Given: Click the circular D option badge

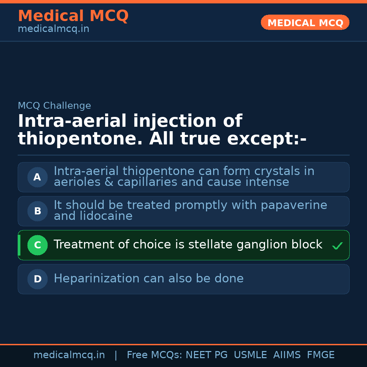Looking at the screenshot, I should click(x=37, y=279).
